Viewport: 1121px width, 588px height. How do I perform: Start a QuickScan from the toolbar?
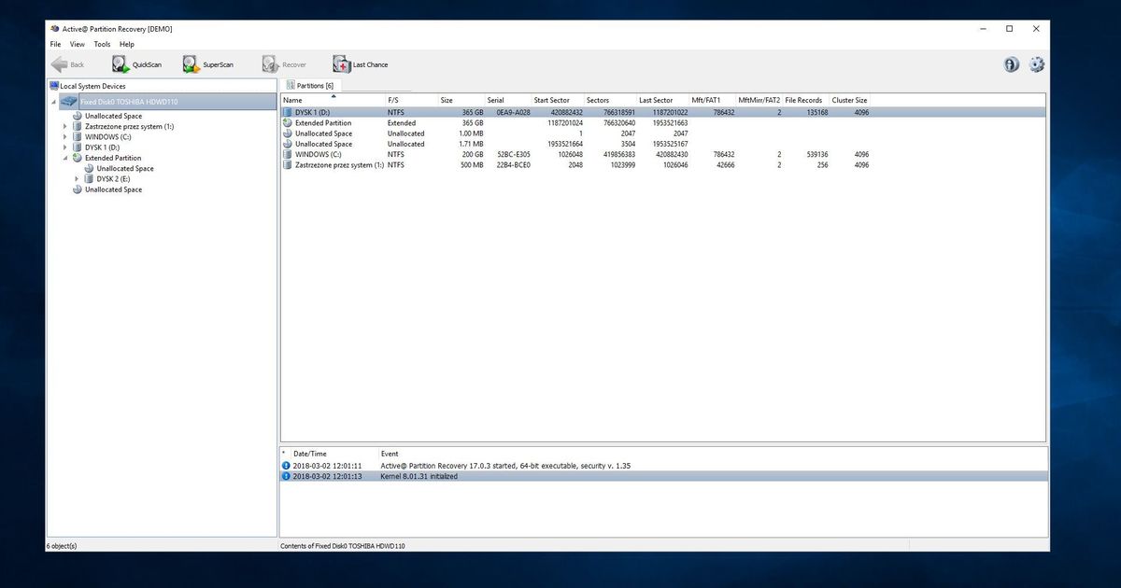click(x=137, y=64)
